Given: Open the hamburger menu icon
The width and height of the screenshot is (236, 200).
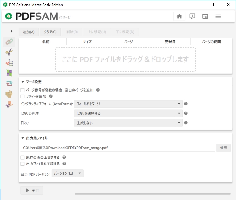Looking at the screenshot, I should point(218,16).
